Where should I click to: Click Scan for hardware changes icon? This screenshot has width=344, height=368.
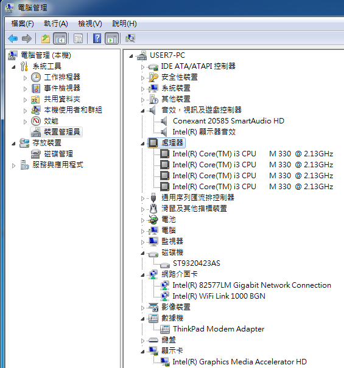pos(130,38)
